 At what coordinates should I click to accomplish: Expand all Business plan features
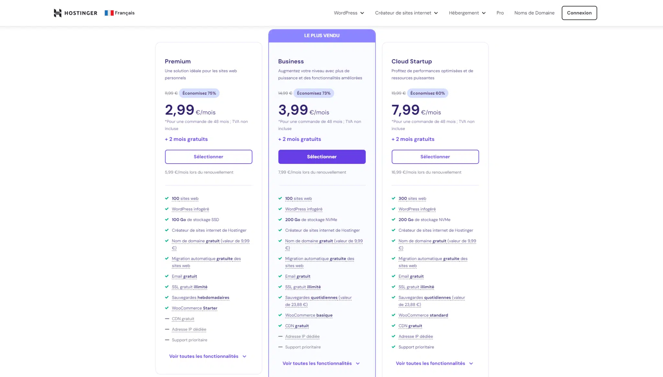(x=321, y=363)
